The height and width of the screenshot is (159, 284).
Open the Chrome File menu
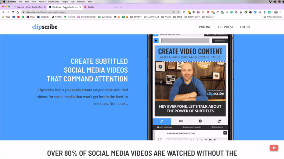(x=21, y=2)
